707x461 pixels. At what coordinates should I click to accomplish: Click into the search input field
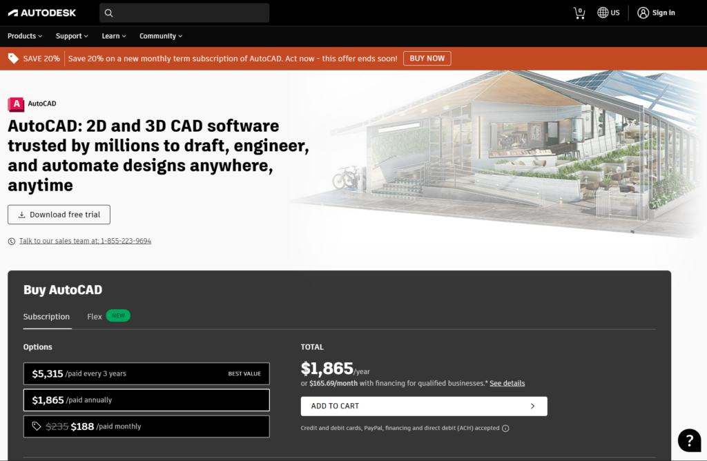(x=184, y=13)
